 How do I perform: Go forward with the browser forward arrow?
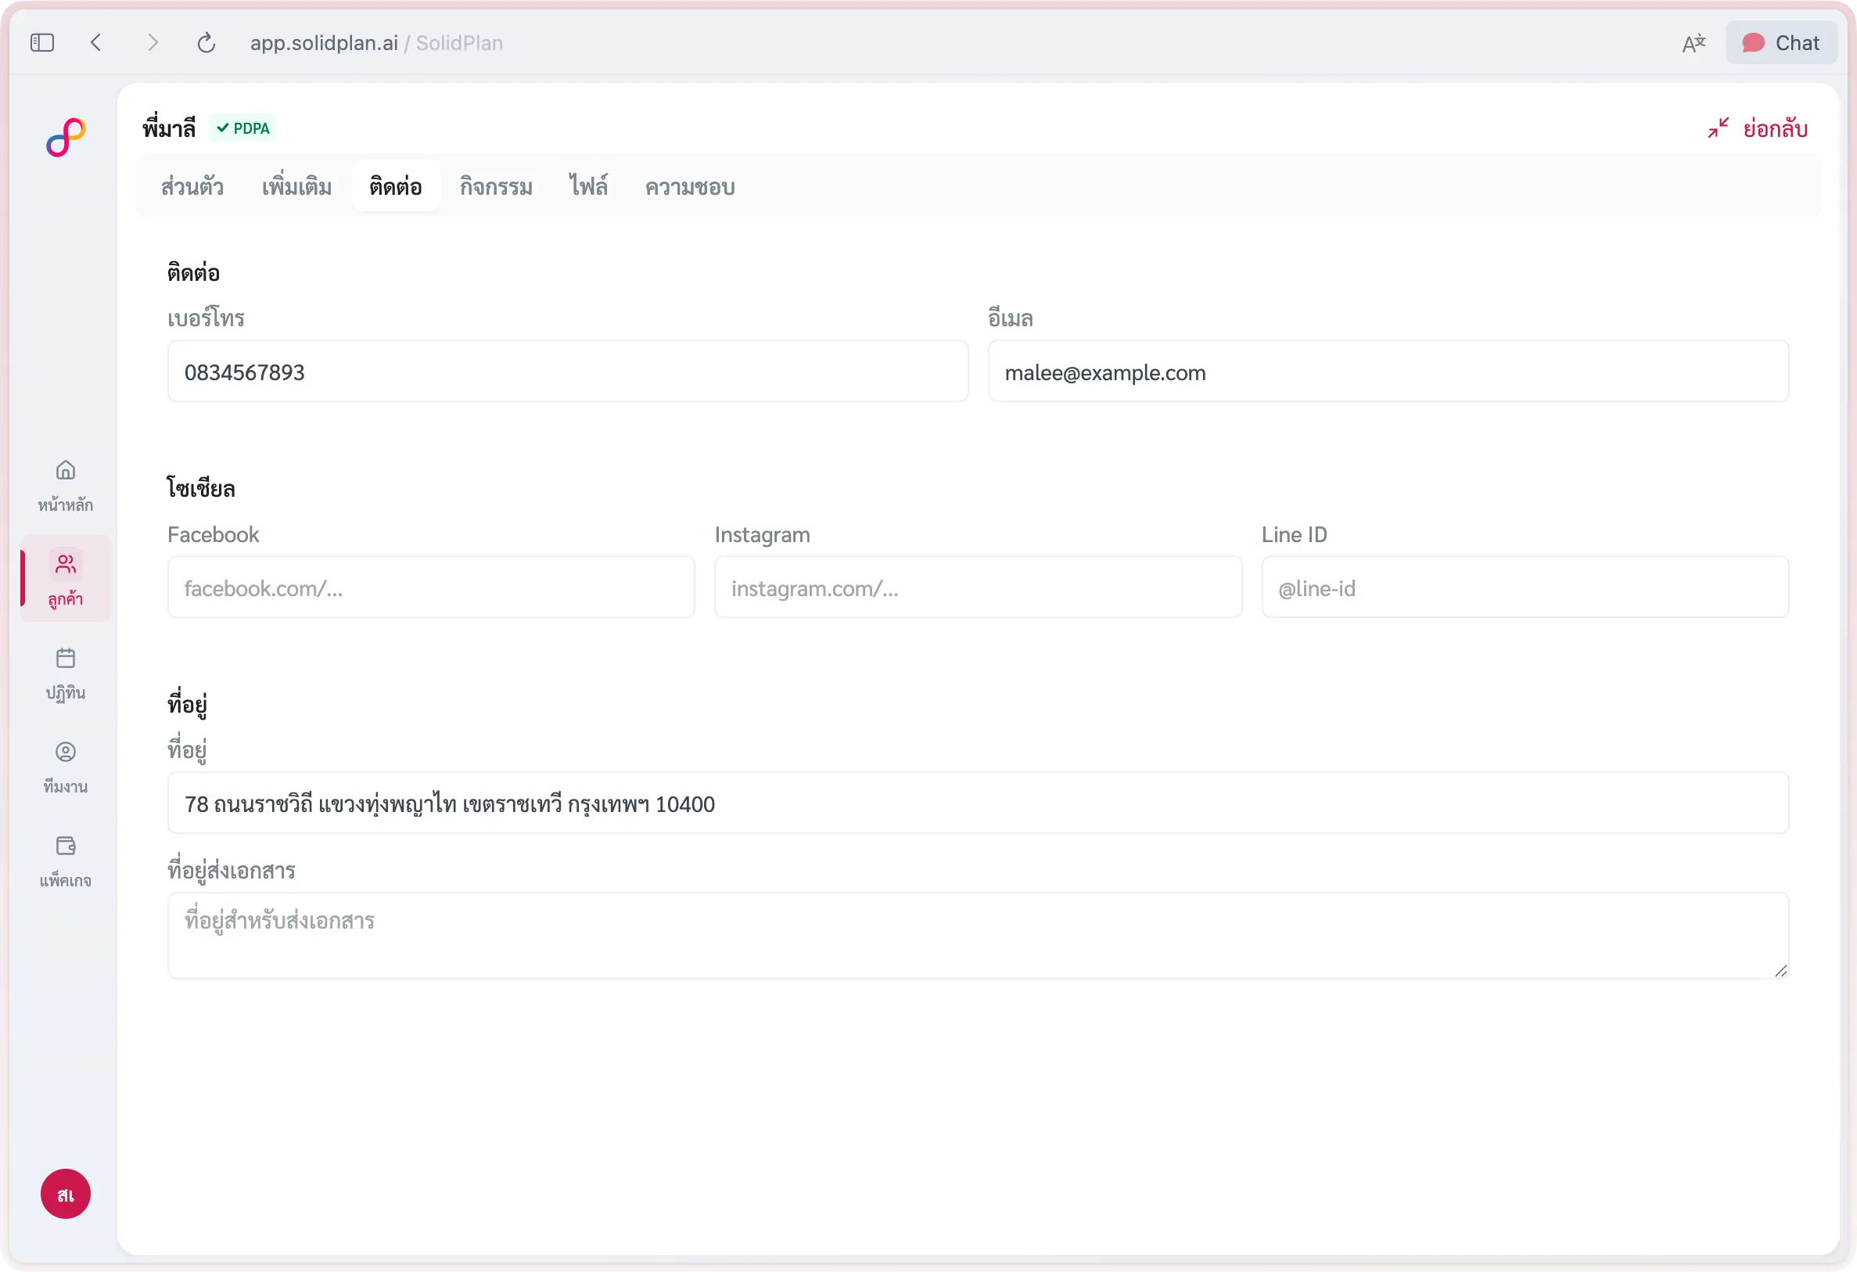(153, 42)
